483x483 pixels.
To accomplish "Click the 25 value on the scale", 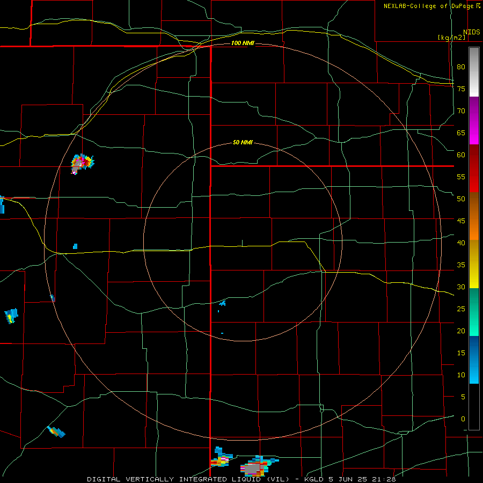I will [461, 309].
